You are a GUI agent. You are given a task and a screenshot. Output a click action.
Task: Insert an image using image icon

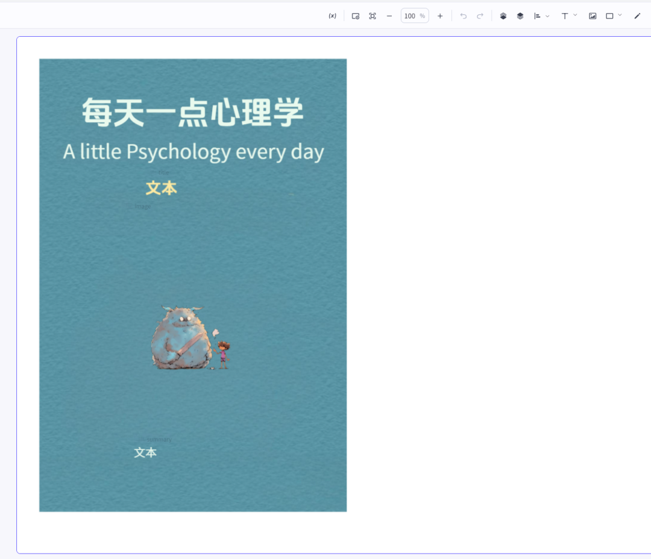593,16
